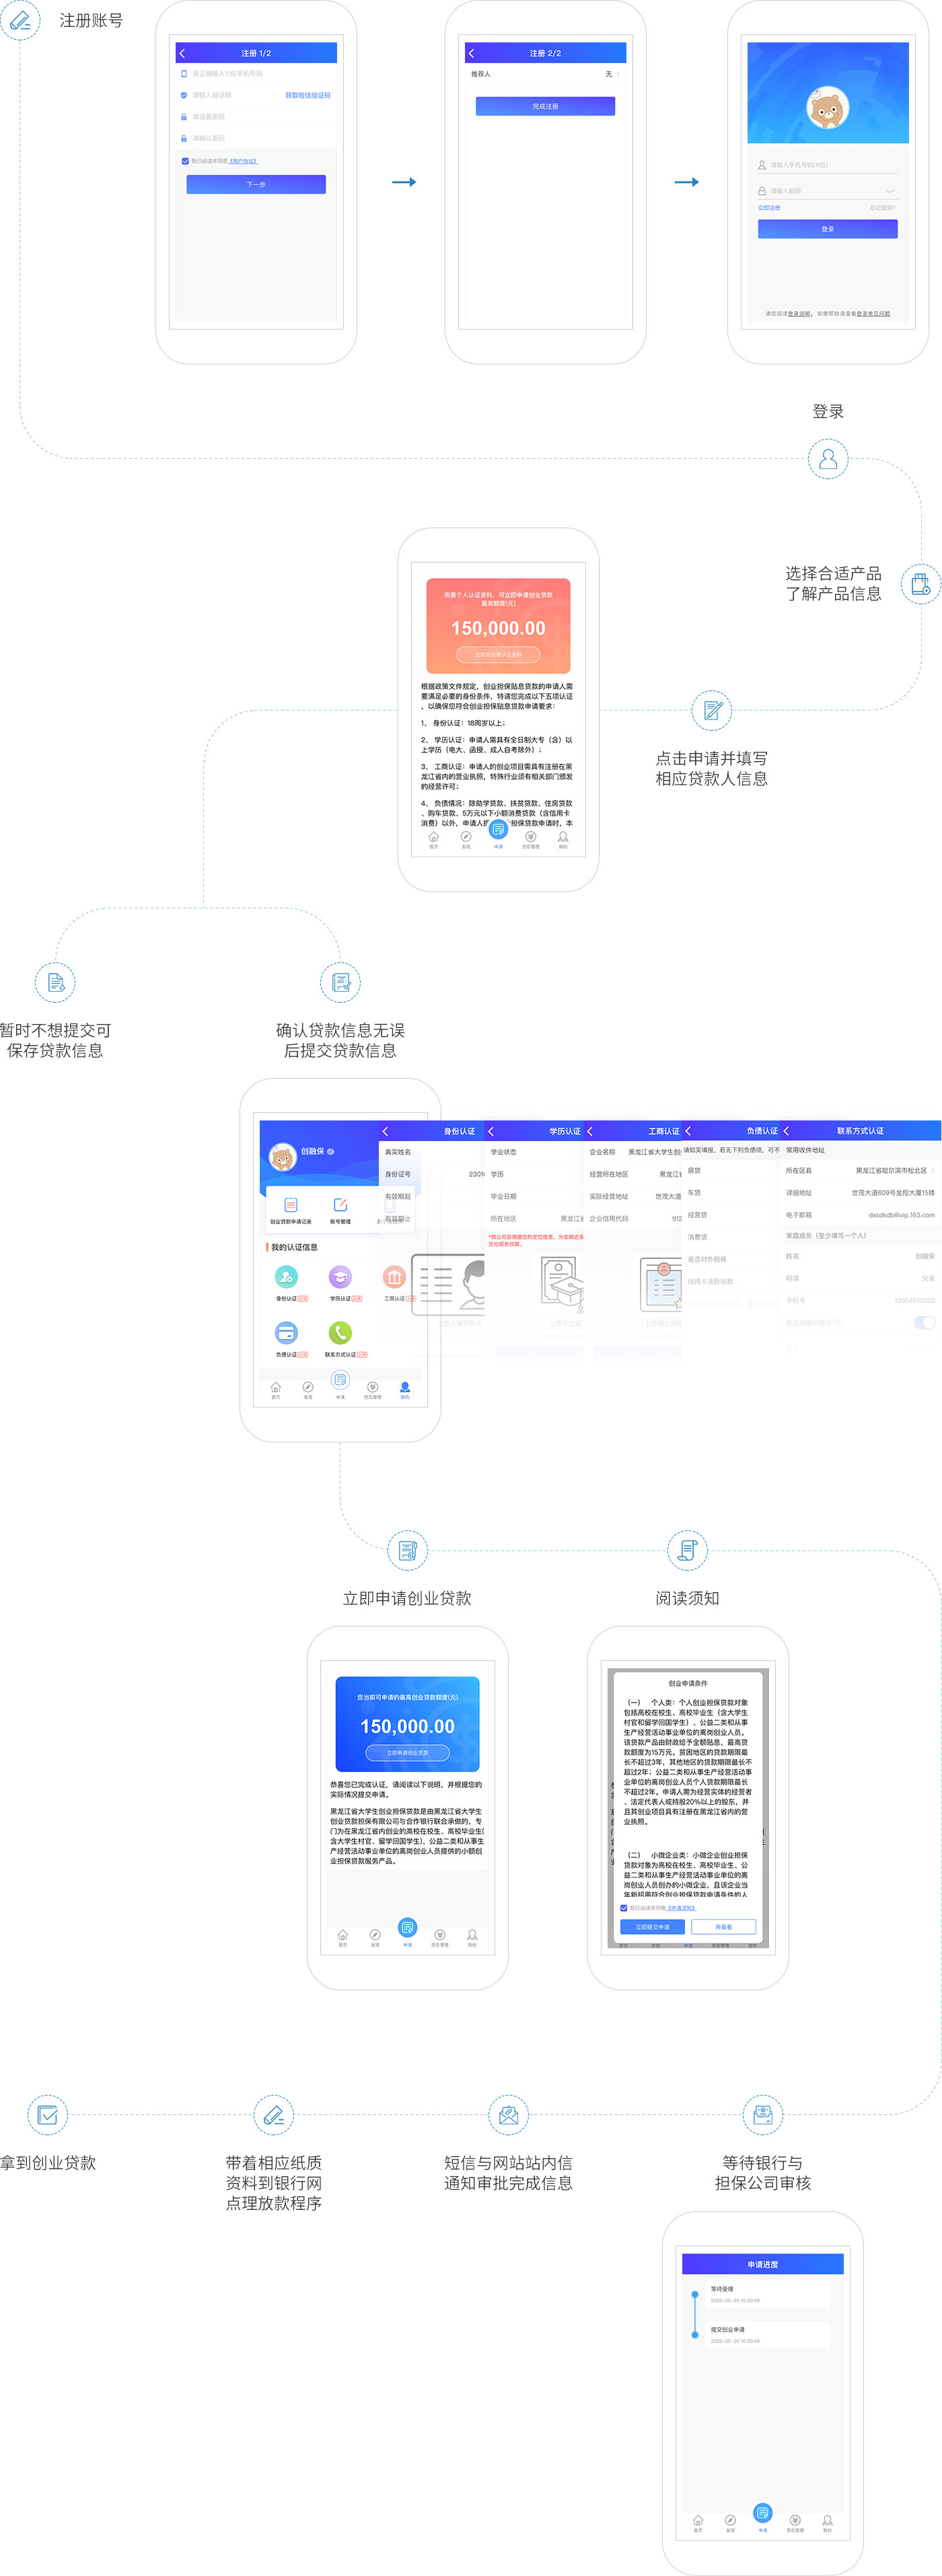Select 申请 tab on the 申请进度 screen
This screenshot has width=942, height=2576.
click(x=763, y=2516)
